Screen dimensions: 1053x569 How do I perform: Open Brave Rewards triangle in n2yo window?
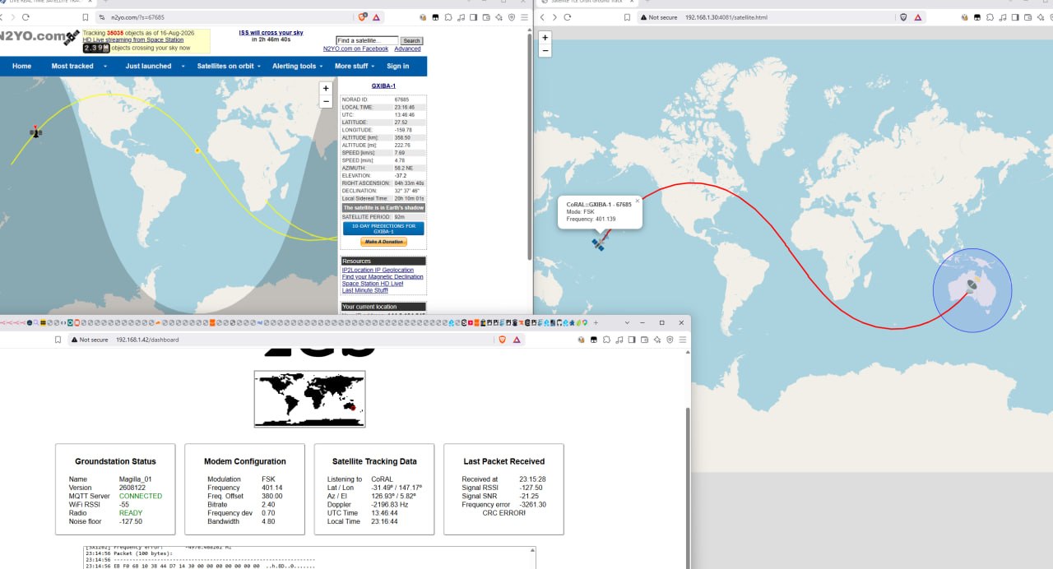pos(376,16)
